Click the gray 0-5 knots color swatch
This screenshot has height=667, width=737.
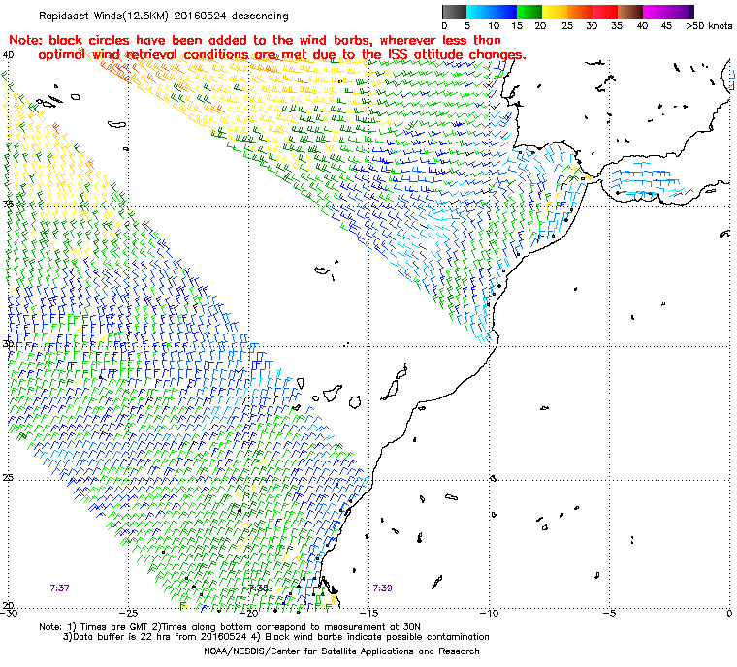(x=454, y=12)
